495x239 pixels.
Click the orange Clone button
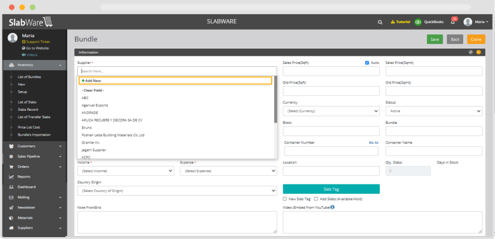tap(476, 39)
